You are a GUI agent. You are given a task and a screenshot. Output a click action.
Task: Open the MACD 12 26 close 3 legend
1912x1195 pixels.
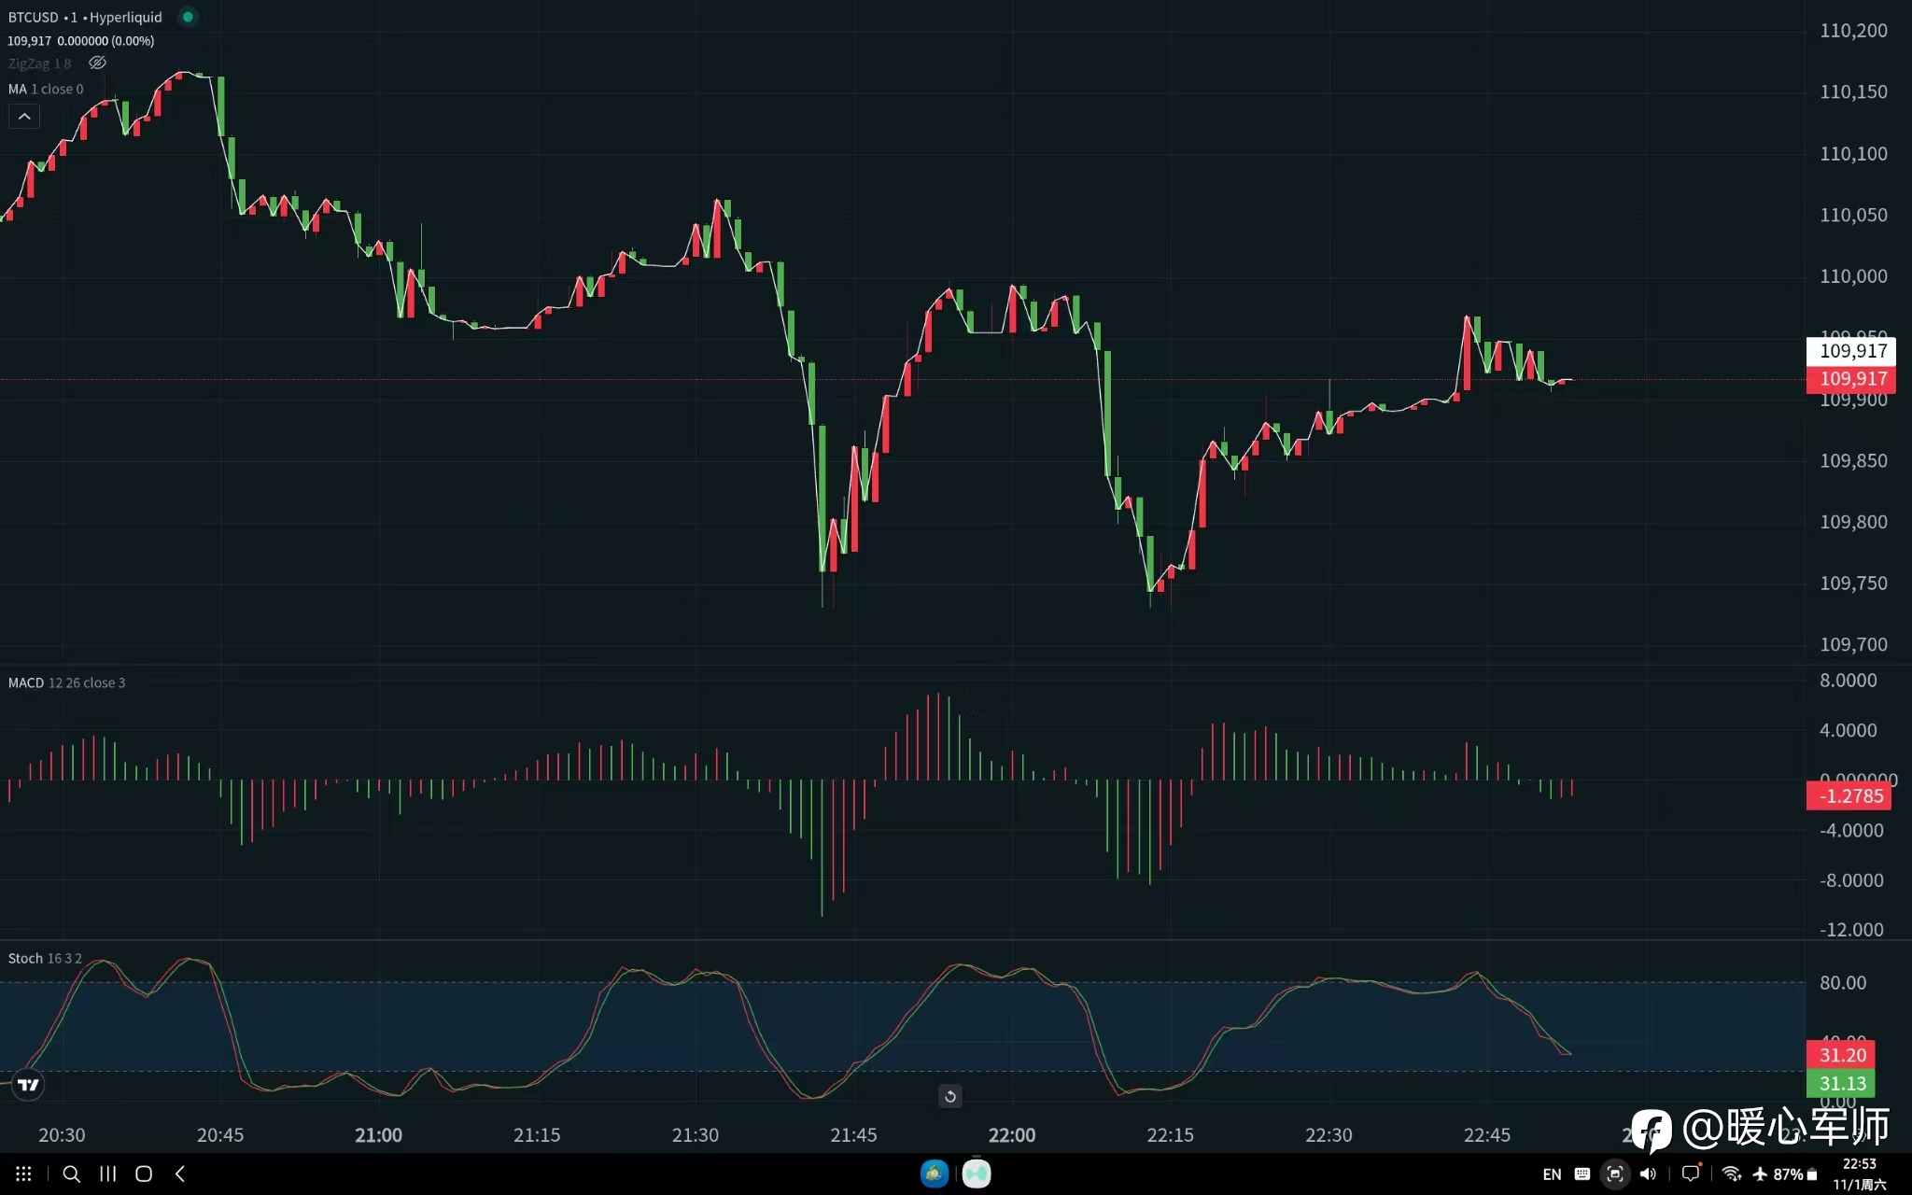click(x=66, y=682)
